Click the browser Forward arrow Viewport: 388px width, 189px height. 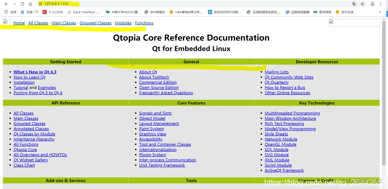14,4
